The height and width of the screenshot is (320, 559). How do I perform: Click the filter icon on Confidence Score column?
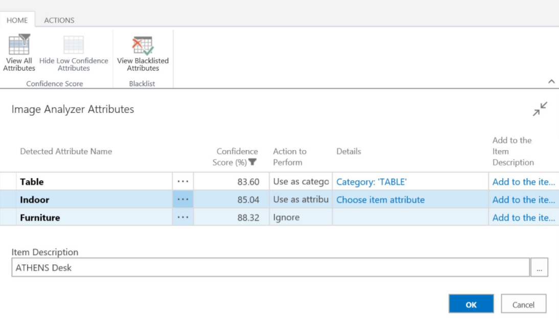253,162
